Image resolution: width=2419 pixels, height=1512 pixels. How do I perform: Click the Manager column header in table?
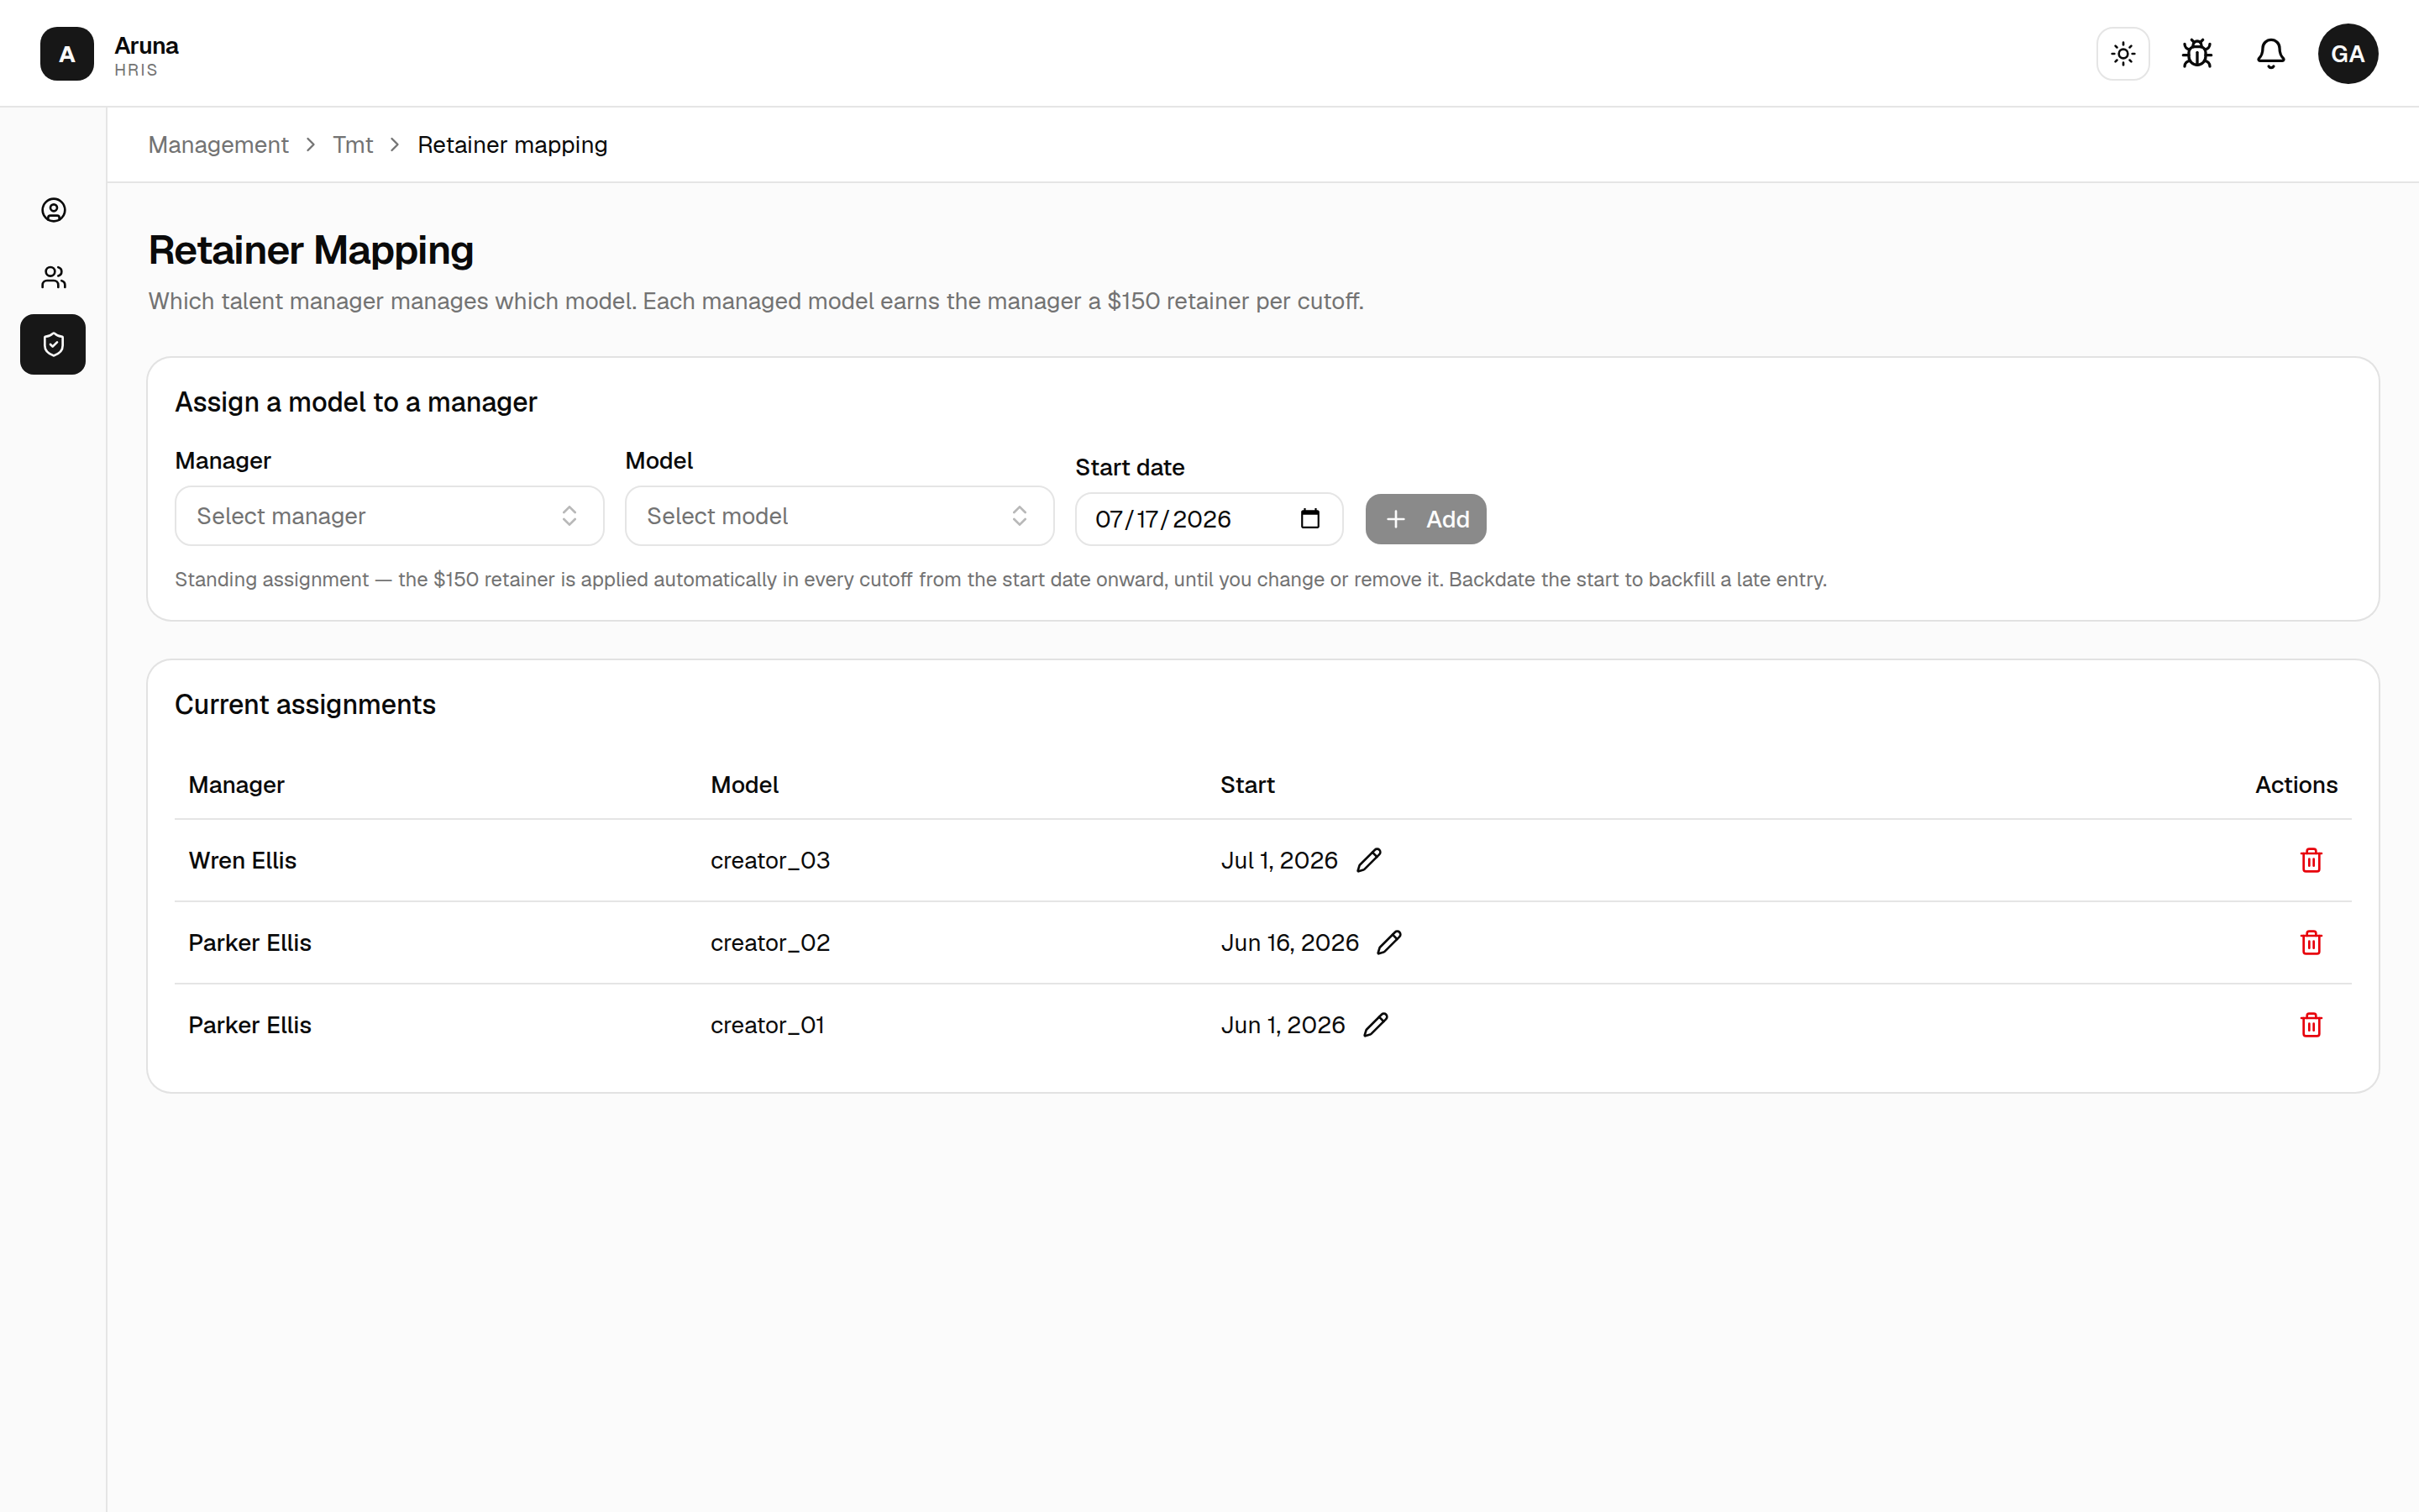(237, 785)
